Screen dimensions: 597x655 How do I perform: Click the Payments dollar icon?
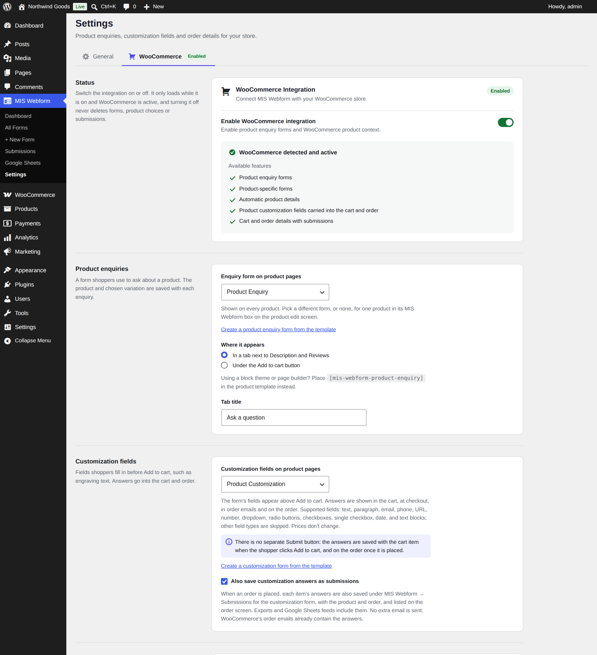[x=7, y=223]
